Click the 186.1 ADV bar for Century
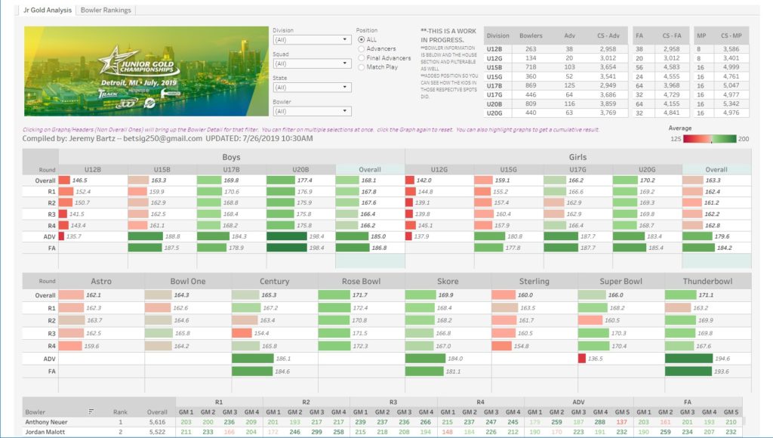Screen dimensions: 773x438 click(252, 359)
